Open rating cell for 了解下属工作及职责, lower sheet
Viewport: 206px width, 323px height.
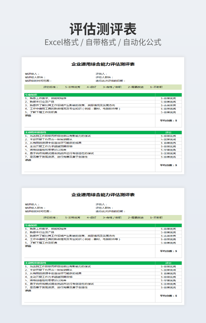pos(168,243)
